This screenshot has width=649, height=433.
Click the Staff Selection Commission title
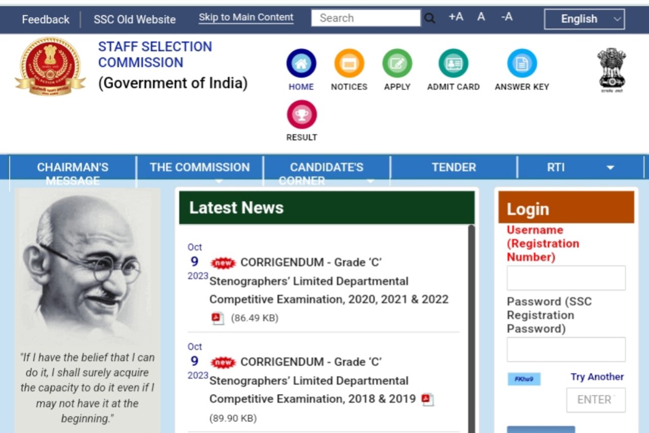tap(155, 54)
